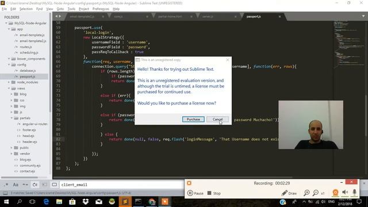
Task: Activate the Draw pencil tool
Action: pos(289,193)
